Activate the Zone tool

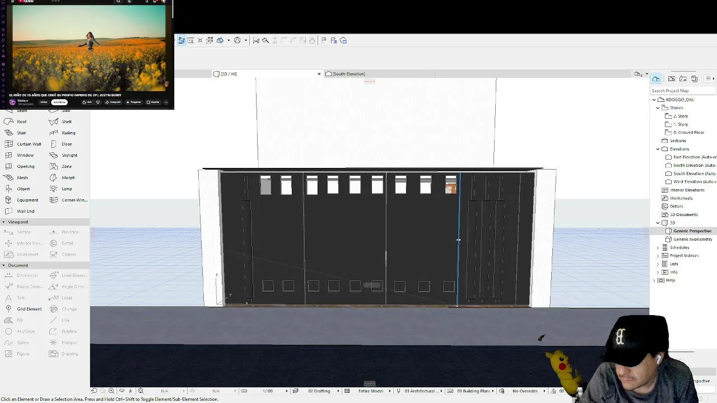pyautogui.click(x=61, y=166)
